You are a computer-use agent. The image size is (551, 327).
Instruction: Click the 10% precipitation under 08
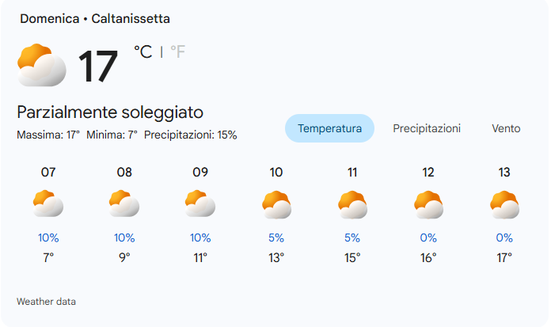tap(124, 238)
